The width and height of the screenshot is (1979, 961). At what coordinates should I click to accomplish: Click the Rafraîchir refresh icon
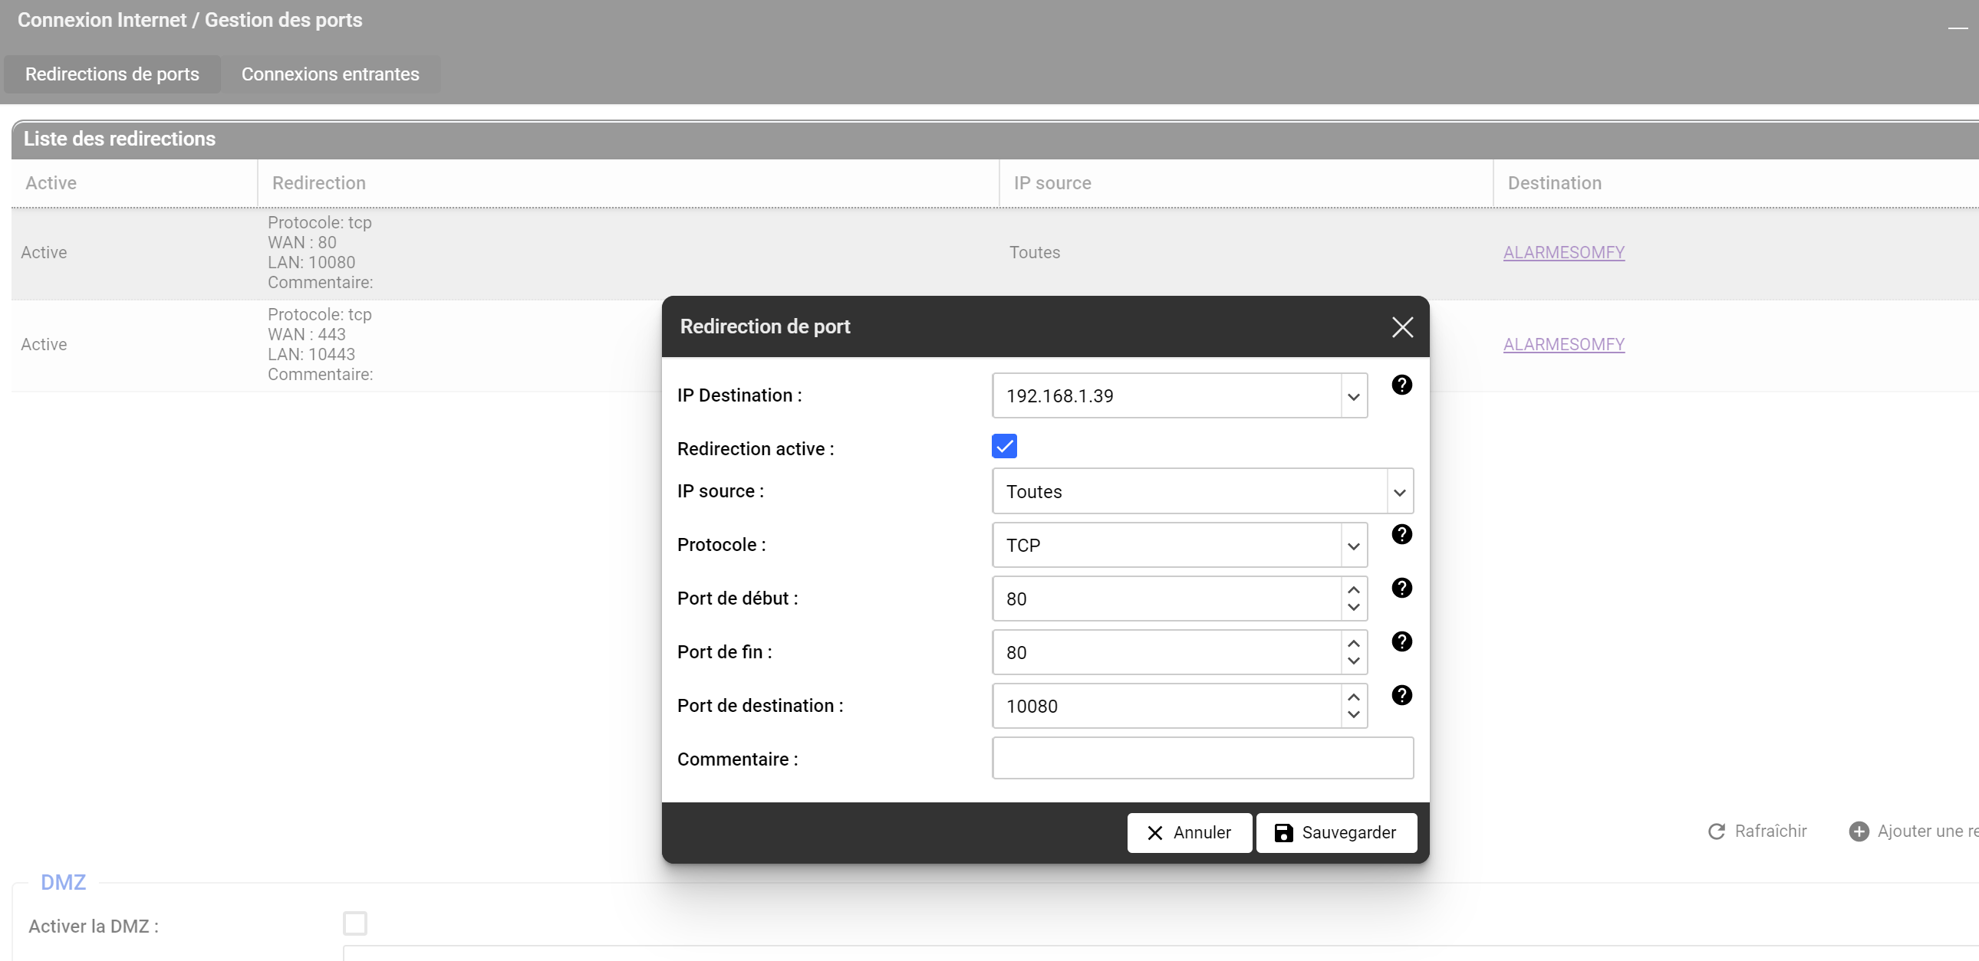tap(1716, 831)
